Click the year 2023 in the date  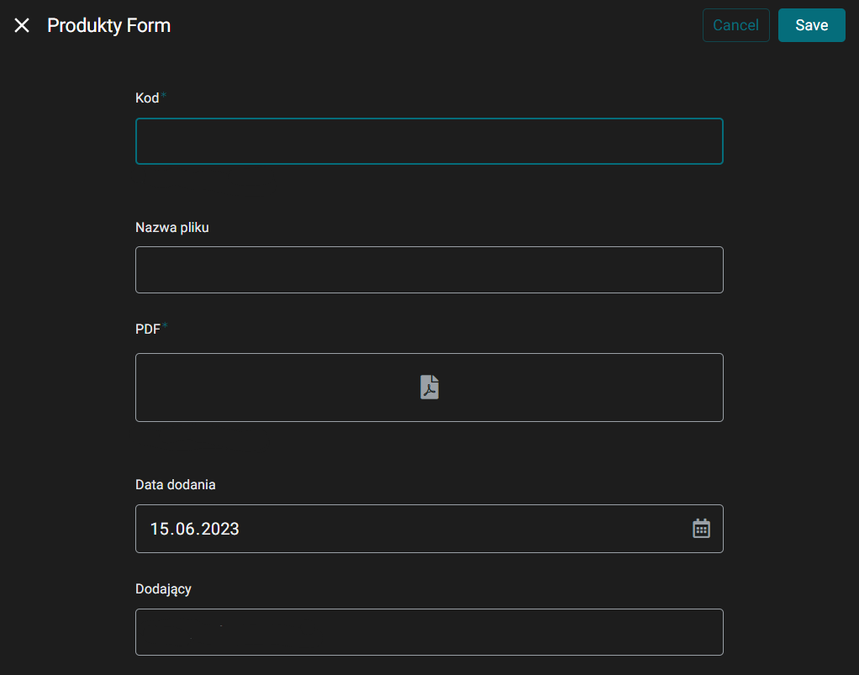(219, 529)
